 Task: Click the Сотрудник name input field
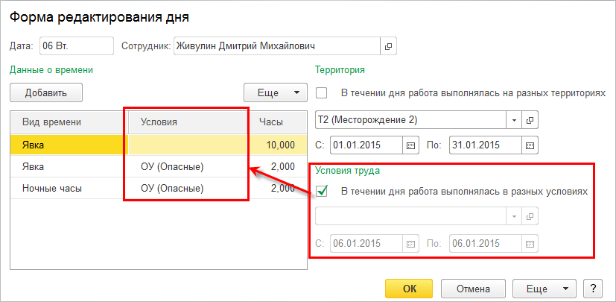click(x=276, y=46)
